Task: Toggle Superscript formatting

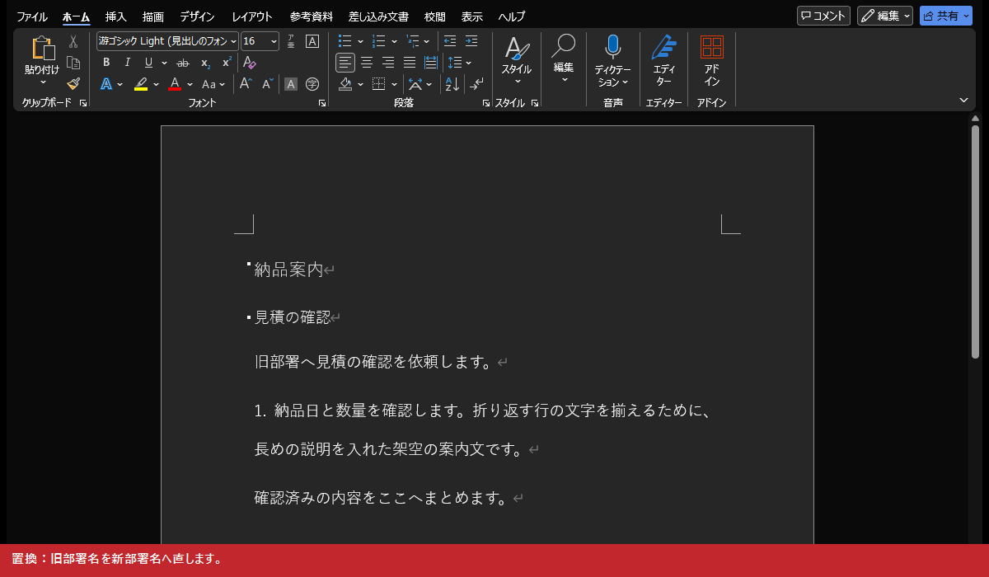Action: coord(227,63)
